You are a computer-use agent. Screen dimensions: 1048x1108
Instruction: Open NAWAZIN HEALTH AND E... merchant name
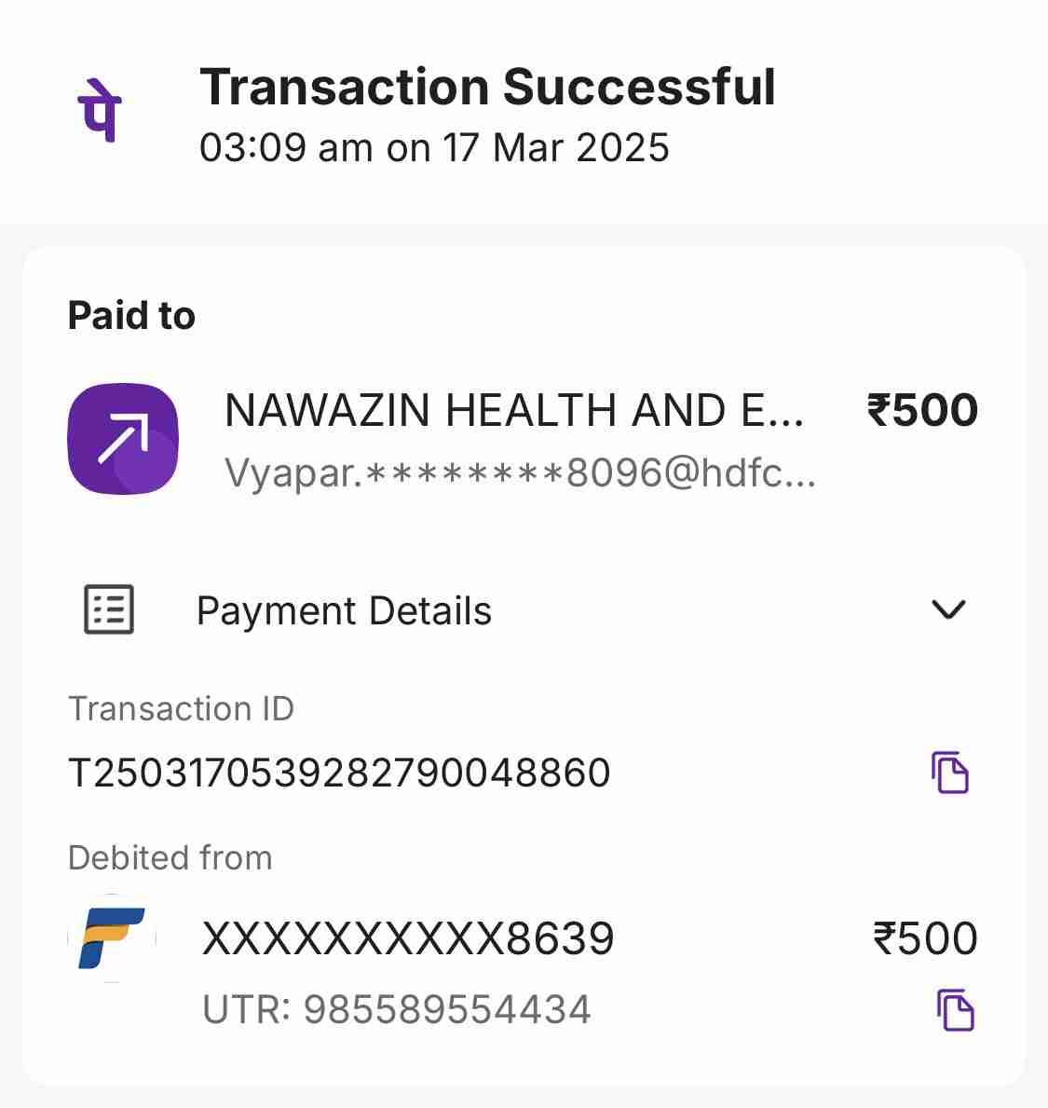513,410
